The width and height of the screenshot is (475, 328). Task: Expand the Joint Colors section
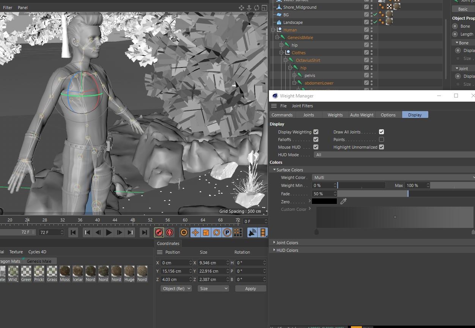coord(287,243)
